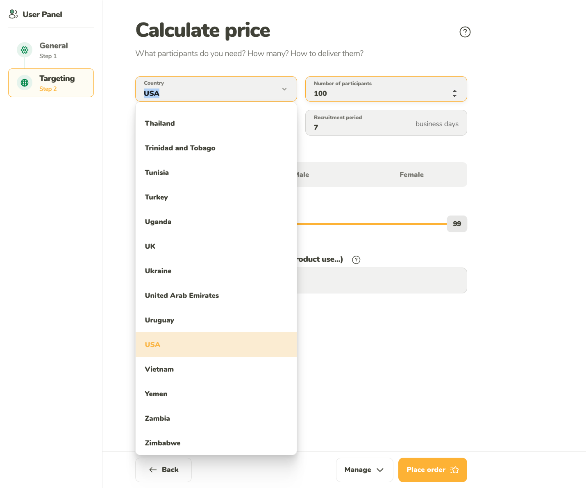Go to the General Step 1 tab
Viewport: 586px width, 488px height.
click(51, 50)
